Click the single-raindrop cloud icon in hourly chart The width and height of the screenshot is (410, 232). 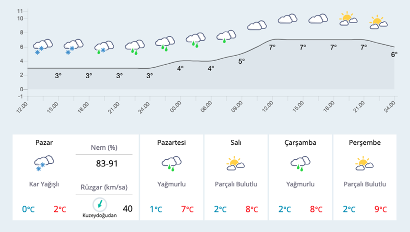tap(226, 36)
